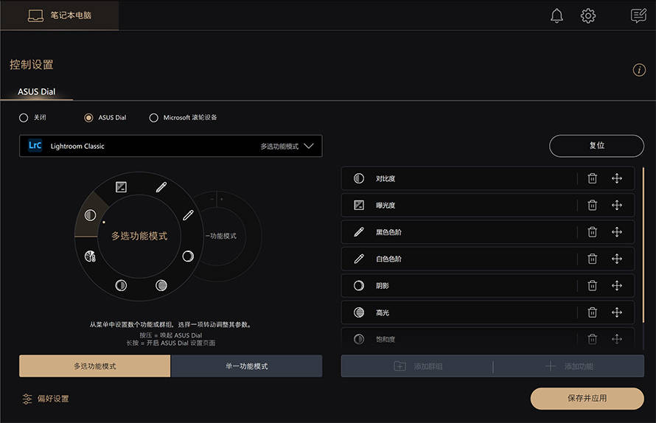Click the info icon beside 控制设置
Screen dimensions: 656x423
click(639, 70)
